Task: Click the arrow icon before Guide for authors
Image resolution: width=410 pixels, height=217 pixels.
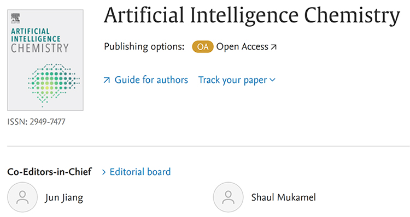Action: 107,80
